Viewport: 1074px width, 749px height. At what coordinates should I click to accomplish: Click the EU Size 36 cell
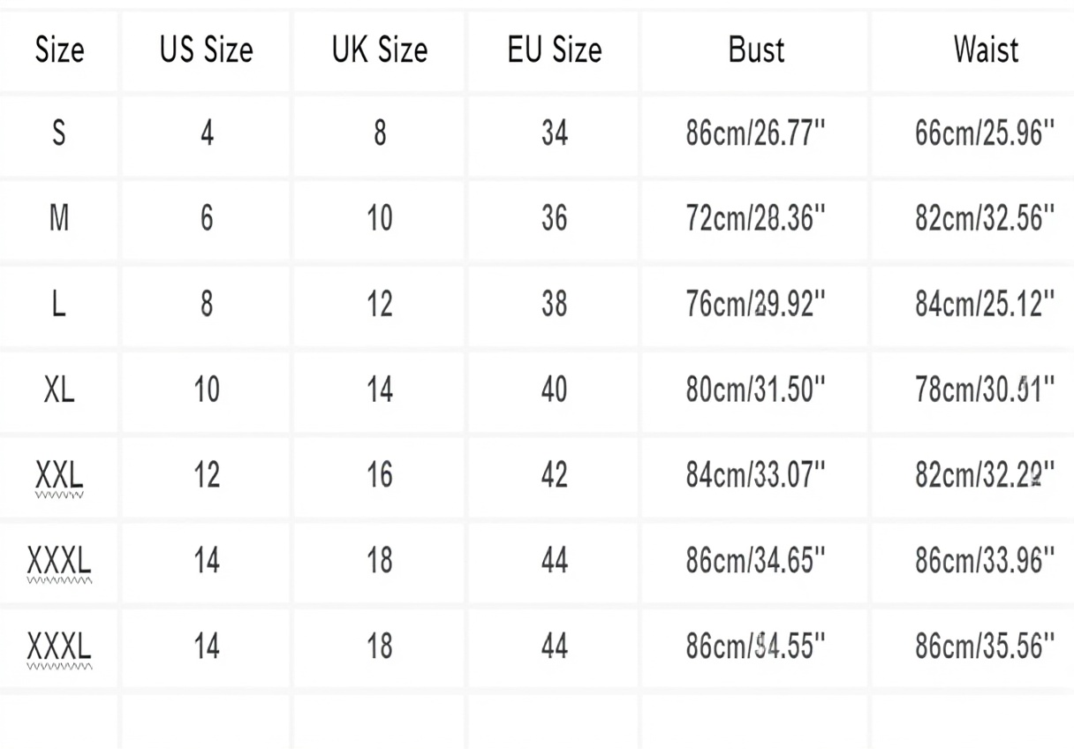[555, 218]
